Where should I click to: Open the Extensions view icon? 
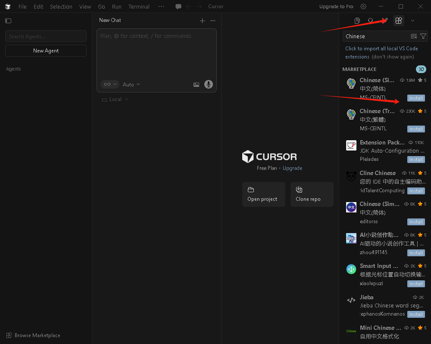(x=399, y=20)
